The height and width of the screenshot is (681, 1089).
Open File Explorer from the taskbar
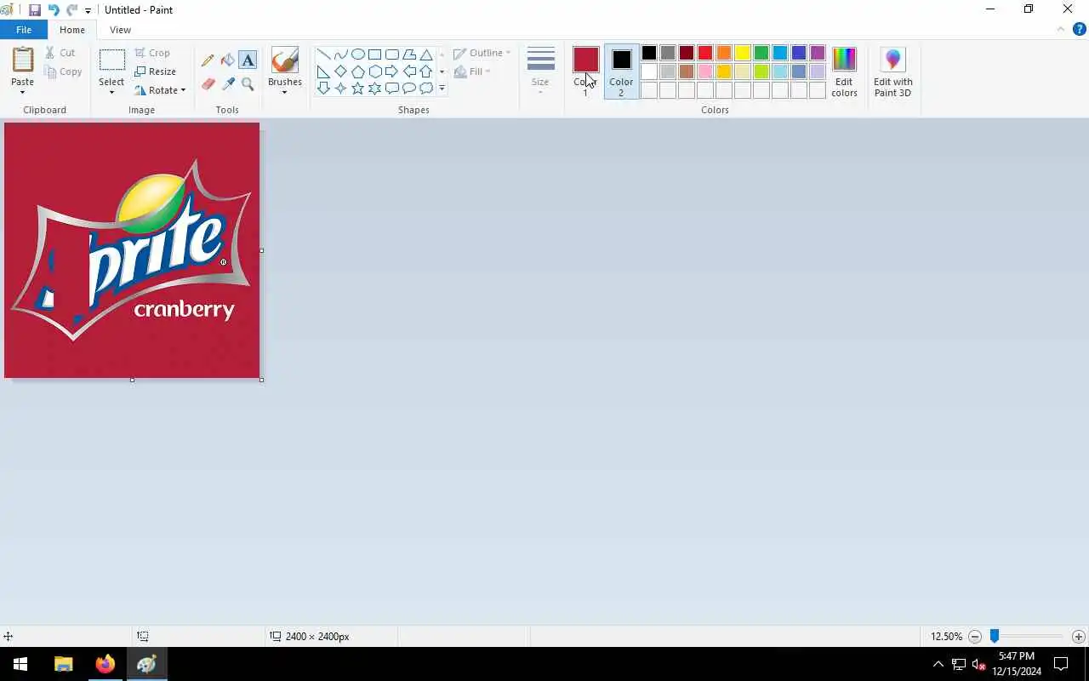(x=64, y=664)
